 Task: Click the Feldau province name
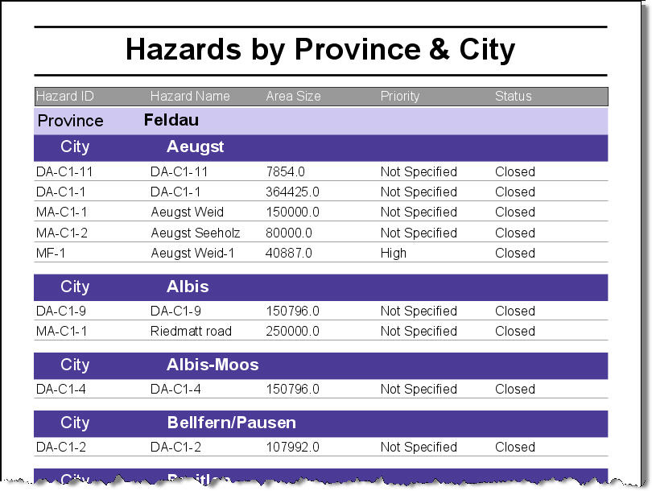coord(171,121)
